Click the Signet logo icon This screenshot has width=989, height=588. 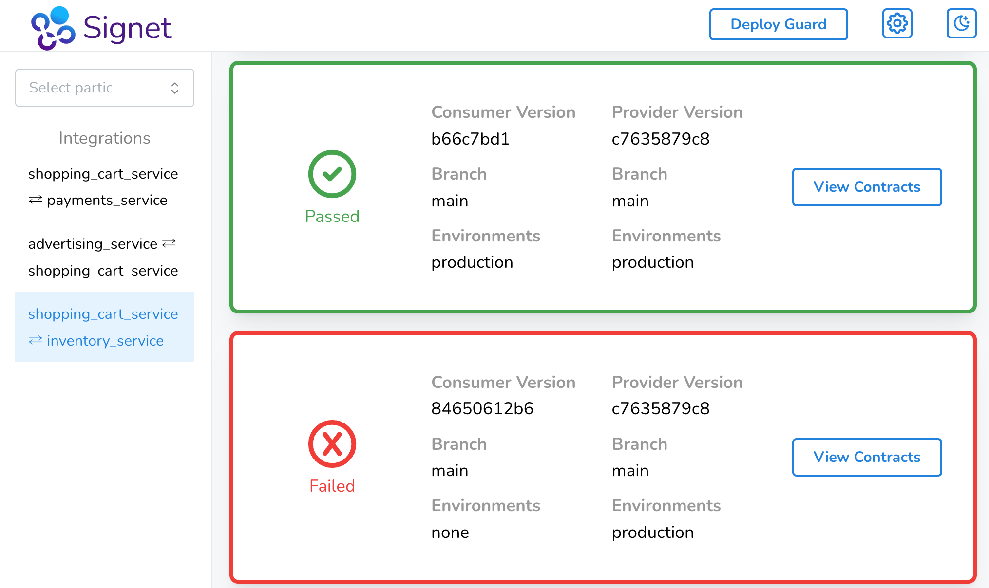(53, 28)
